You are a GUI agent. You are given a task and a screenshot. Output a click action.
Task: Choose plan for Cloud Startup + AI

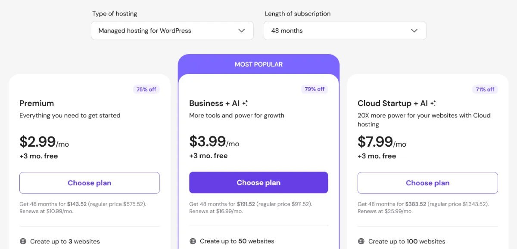[427, 183]
